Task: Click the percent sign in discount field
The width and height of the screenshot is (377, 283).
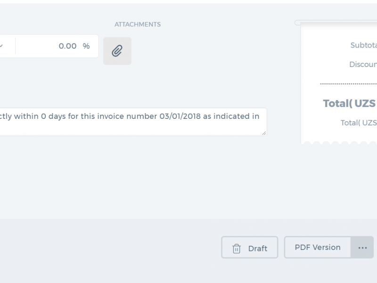Action: tap(86, 46)
